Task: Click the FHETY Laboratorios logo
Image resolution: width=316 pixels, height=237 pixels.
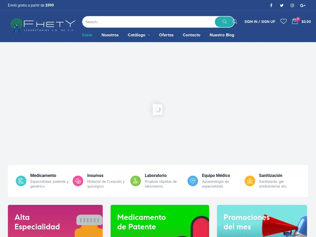Action: point(43,25)
